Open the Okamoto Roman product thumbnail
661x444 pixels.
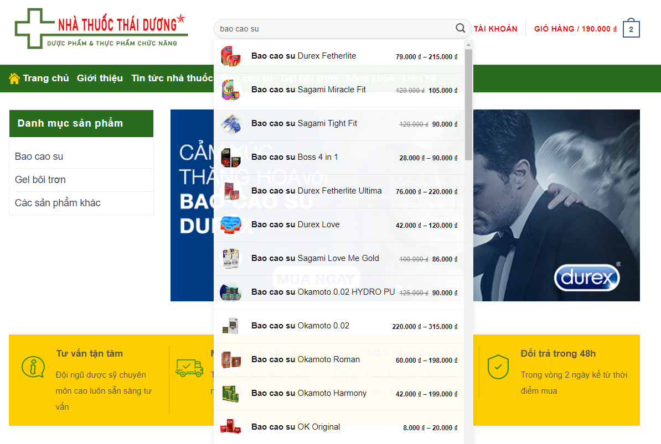pos(231,360)
